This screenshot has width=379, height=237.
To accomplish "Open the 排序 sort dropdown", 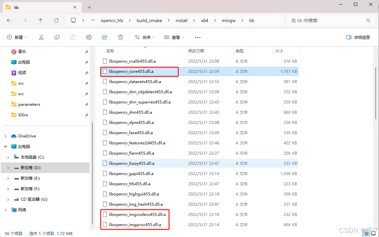I will [x=144, y=37].
